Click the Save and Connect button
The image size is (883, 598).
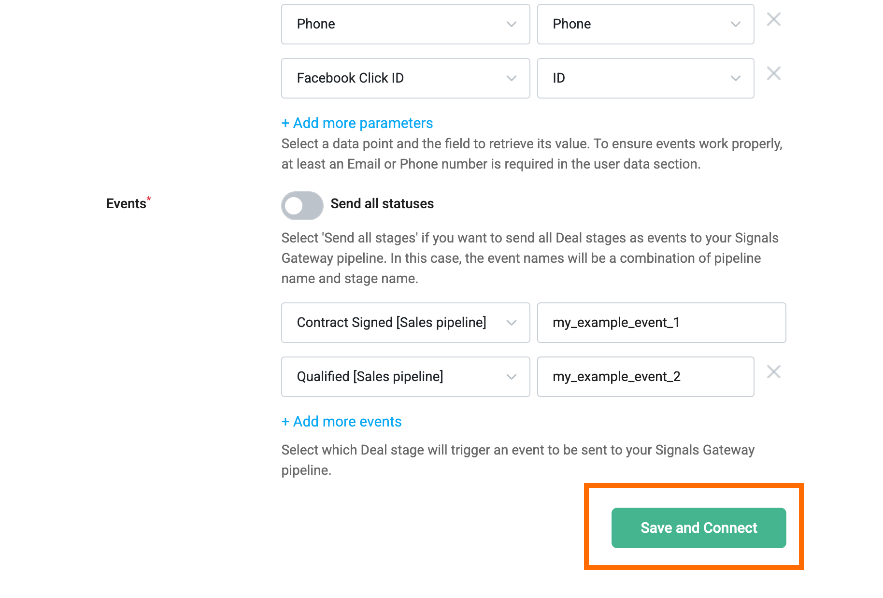tap(698, 528)
